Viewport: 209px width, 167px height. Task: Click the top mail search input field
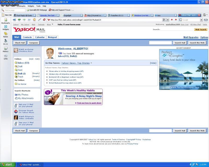pyautogui.click(x=160, y=43)
